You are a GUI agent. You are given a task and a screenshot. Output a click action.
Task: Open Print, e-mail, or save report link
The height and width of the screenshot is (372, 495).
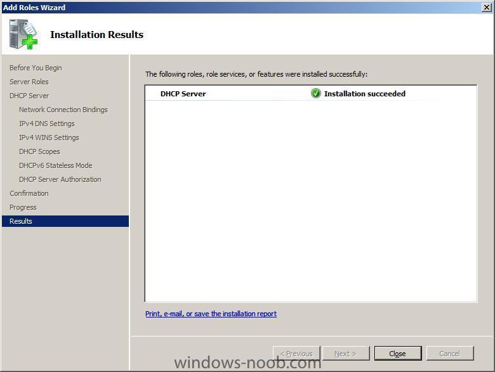[x=211, y=314]
